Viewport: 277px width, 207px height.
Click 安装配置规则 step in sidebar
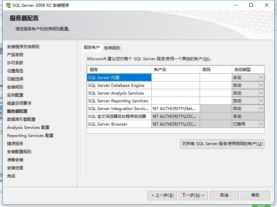pos(19,151)
